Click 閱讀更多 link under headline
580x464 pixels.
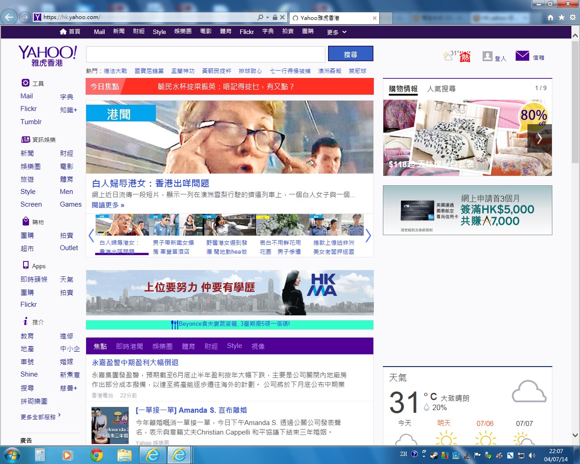(x=108, y=205)
